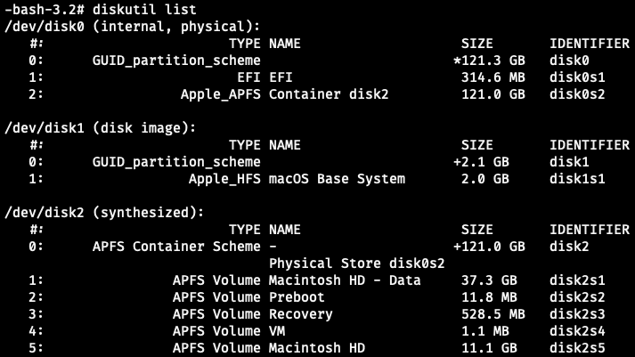
Task: Click the disk1s1 identifier
Action: pyautogui.click(x=580, y=178)
